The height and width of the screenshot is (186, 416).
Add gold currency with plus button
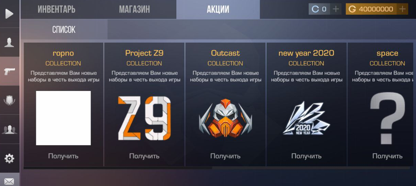point(403,9)
